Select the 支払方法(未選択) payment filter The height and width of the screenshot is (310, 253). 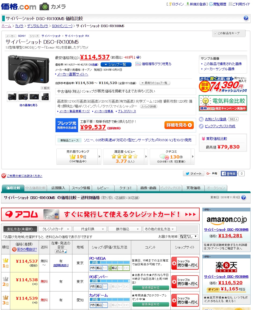coord(20,229)
